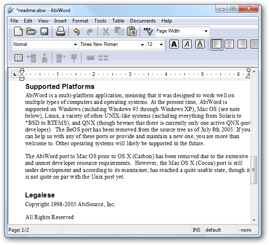Click the Copyright 1998-2005 AbiSource line

(x=70, y=204)
